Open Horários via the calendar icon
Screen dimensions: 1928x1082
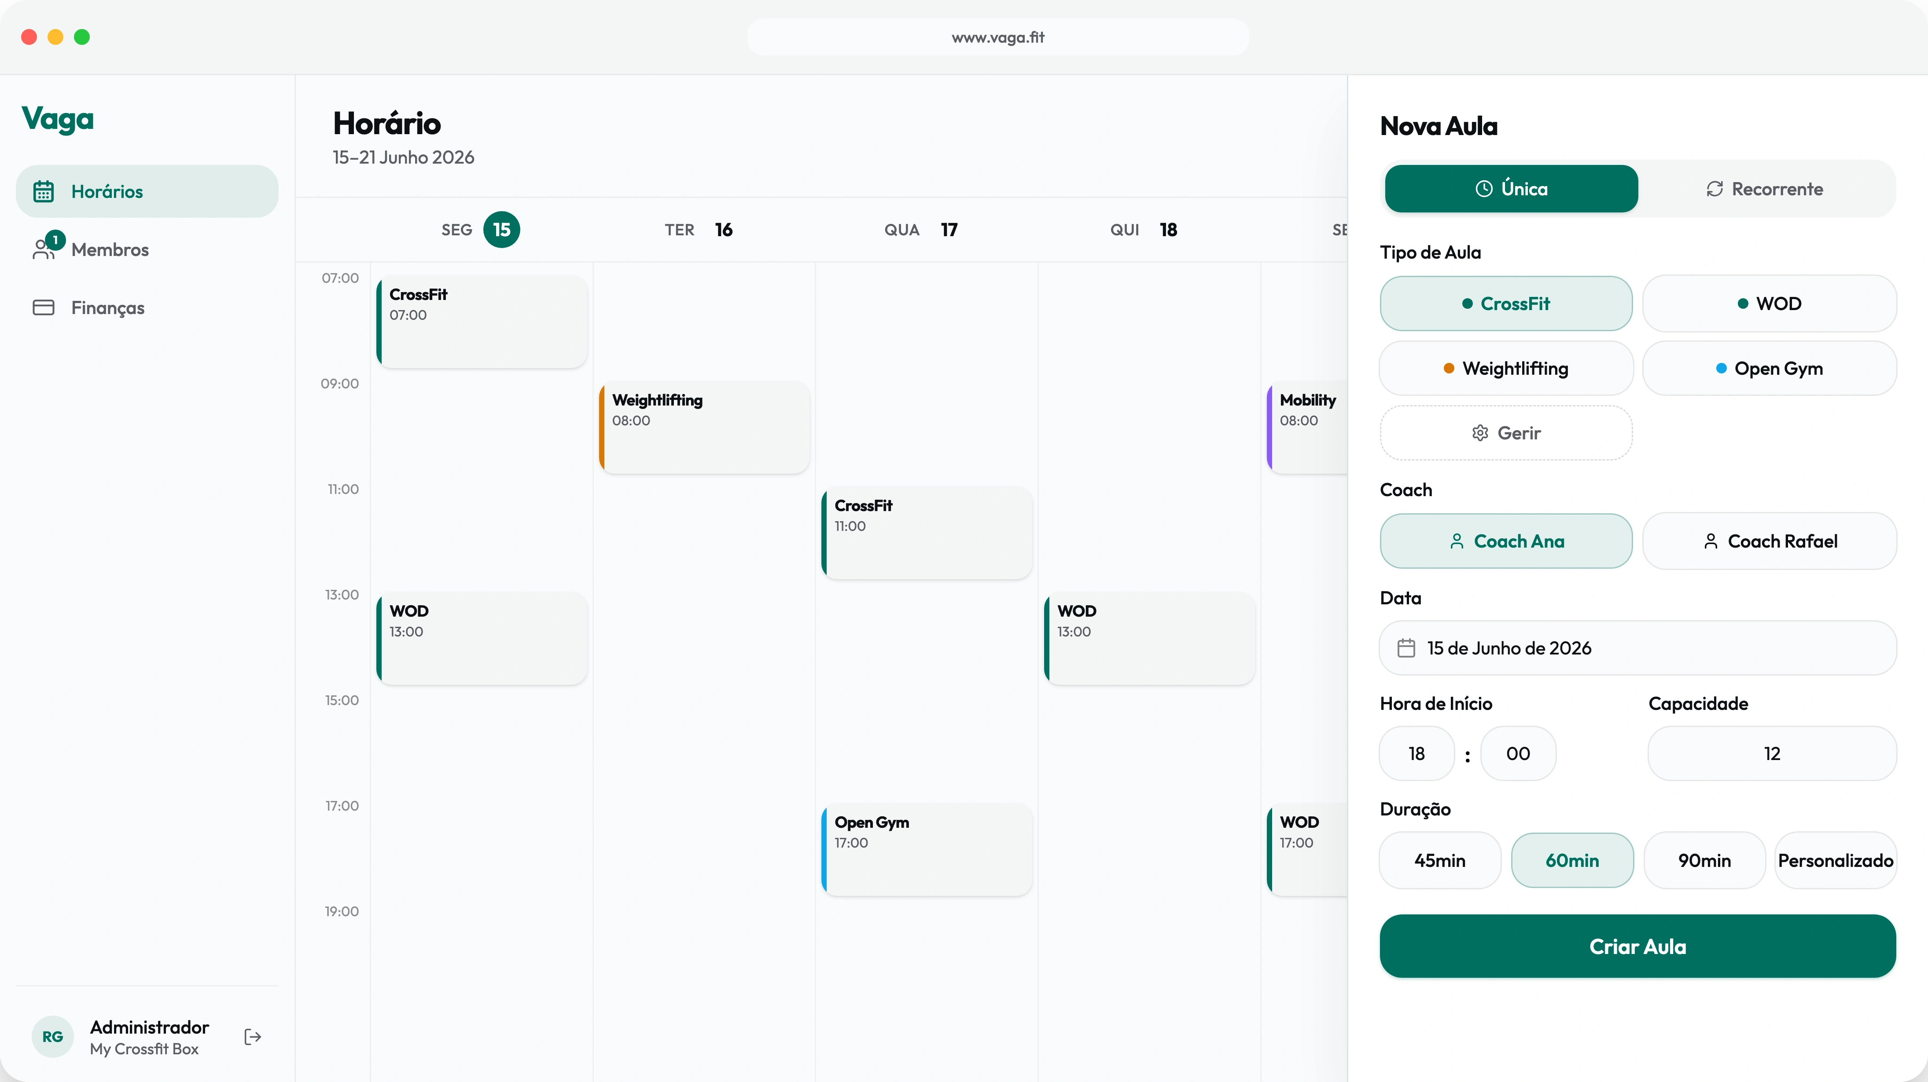pos(44,191)
